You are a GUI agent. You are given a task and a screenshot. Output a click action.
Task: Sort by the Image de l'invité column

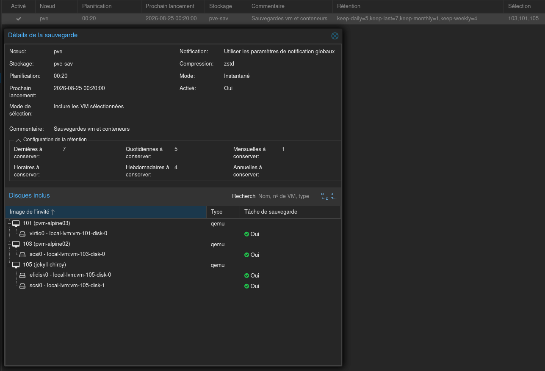pyautogui.click(x=105, y=212)
